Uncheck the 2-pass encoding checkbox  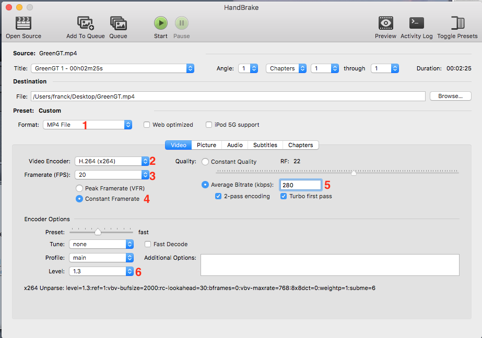pos(218,196)
